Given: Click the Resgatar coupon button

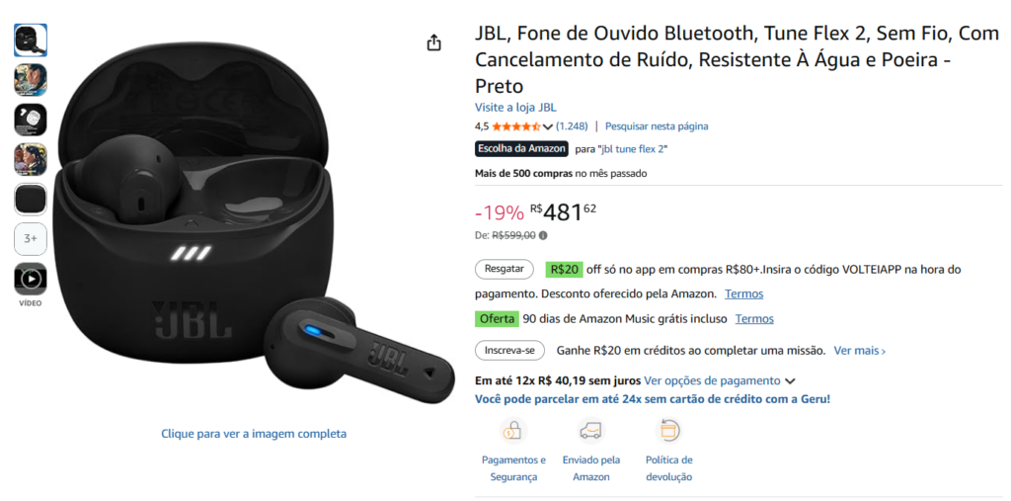Looking at the screenshot, I should click(x=505, y=269).
